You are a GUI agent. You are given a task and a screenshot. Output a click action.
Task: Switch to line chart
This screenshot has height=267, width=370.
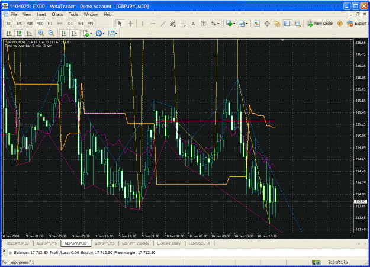click(x=29, y=33)
